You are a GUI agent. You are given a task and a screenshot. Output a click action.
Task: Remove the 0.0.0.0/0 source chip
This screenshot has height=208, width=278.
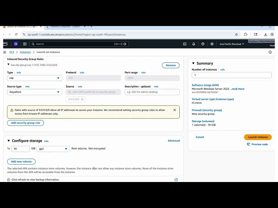pos(82,99)
